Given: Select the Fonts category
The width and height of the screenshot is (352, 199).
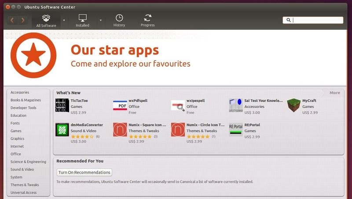Looking at the screenshot, I should pyautogui.click(x=15, y=123).
